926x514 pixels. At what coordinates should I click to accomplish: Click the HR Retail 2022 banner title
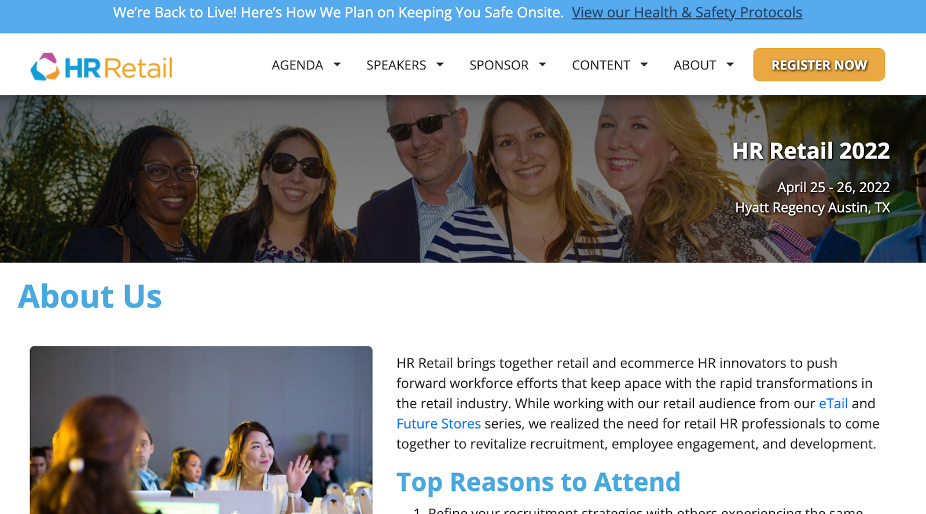[x=811, y=151]
